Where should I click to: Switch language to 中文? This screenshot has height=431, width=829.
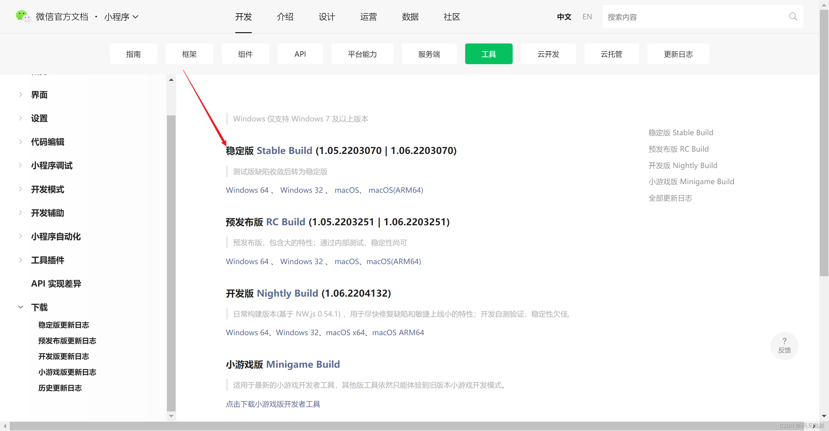[x=564, y=17]
